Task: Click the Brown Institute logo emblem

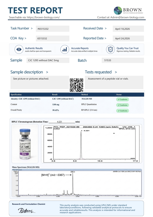Action: [x=118, y=10]
